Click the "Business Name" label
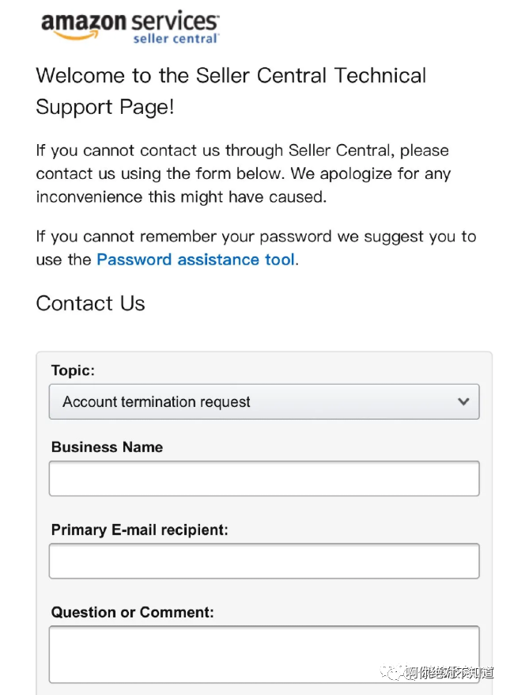Viewport: 510px width, 695px height. (107, 447)
